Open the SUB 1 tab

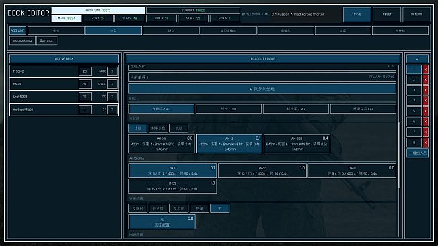[x=98, y=19]
